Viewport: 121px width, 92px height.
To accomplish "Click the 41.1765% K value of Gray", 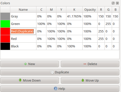I will point(74,16).
